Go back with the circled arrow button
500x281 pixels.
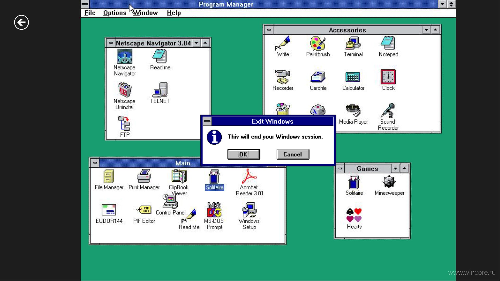[21, 22]
